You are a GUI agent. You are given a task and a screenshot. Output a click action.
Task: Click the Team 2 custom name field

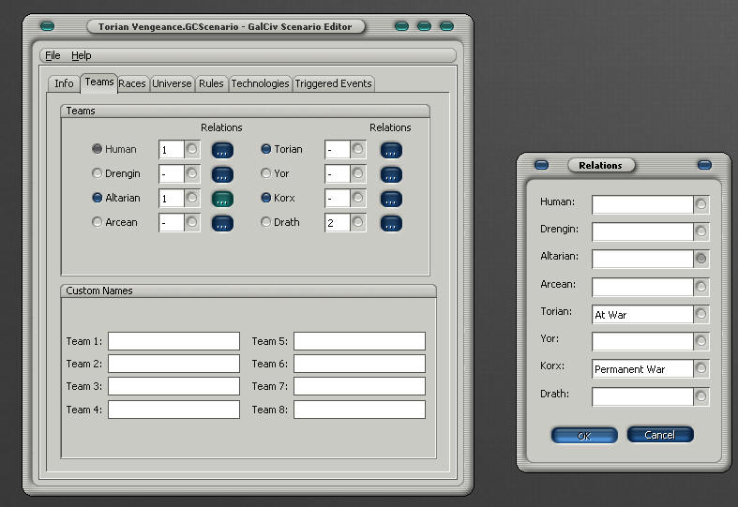point(174,364)
